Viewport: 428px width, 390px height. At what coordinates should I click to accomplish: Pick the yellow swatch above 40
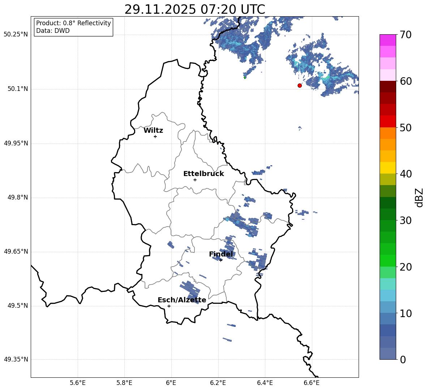pyautogui.click(x=388, y=168)
